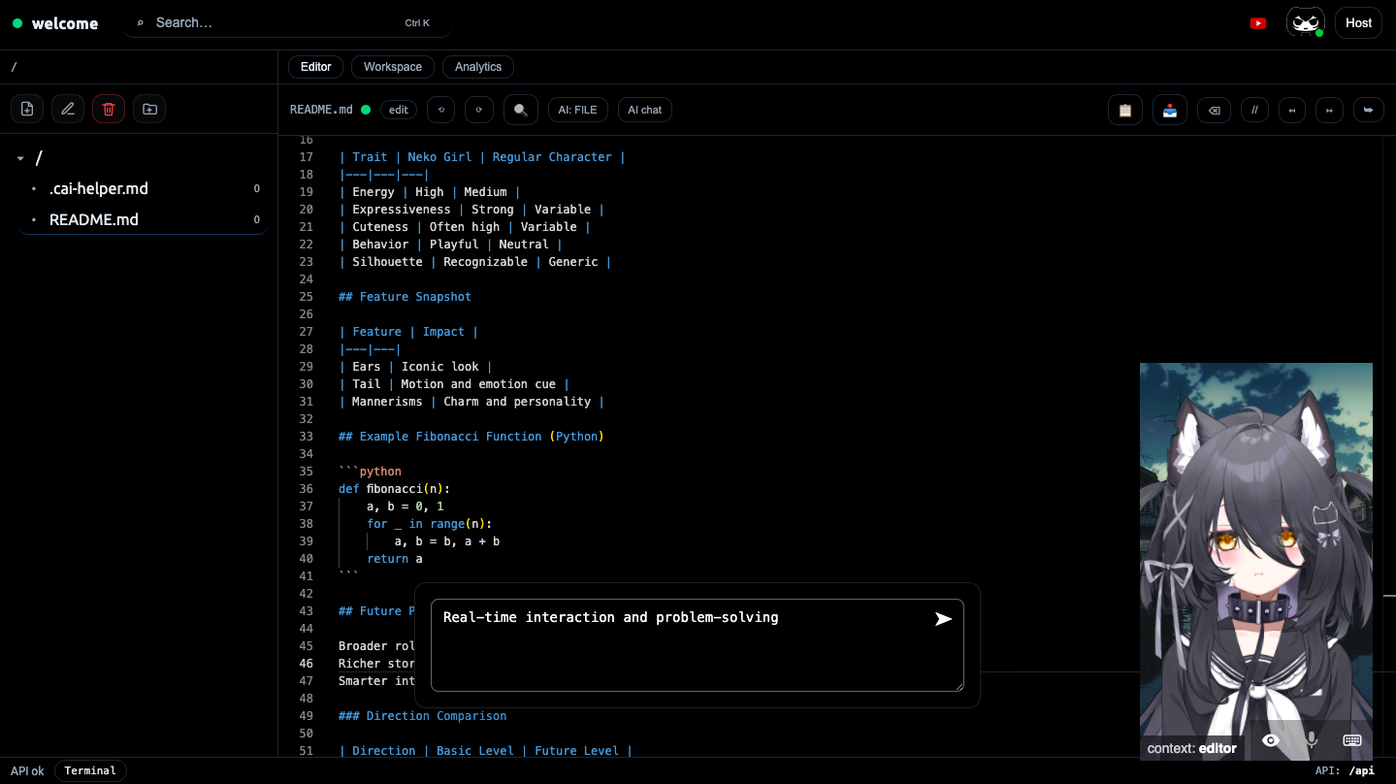1396x784 pixels.
Task: Click the red trash delete icon
Action: pyautogui.click(x=109, y=110)
